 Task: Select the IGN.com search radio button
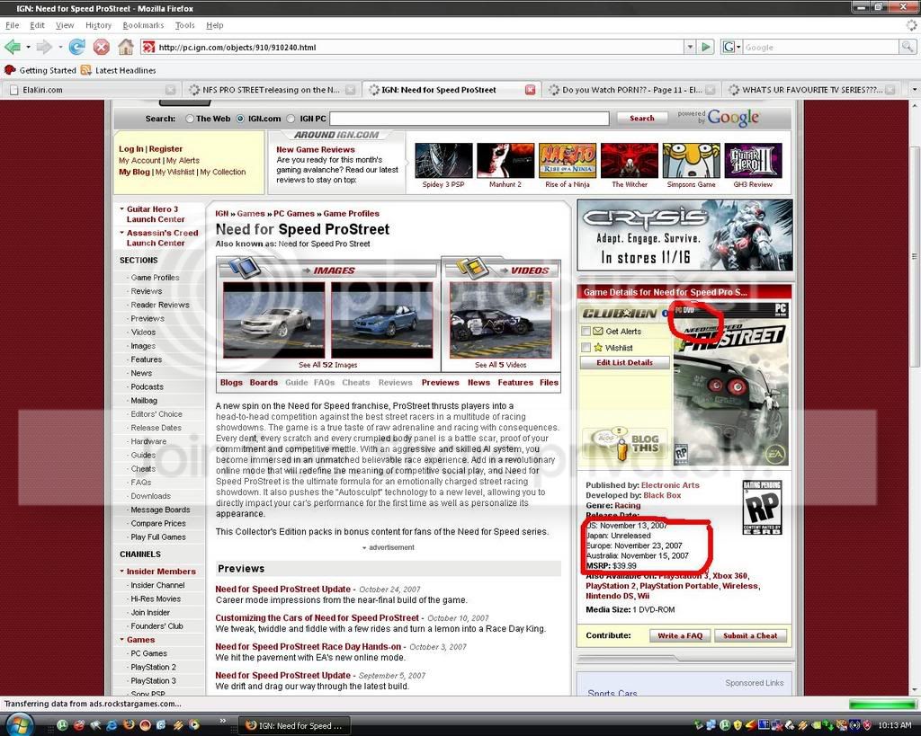point(240,119)
